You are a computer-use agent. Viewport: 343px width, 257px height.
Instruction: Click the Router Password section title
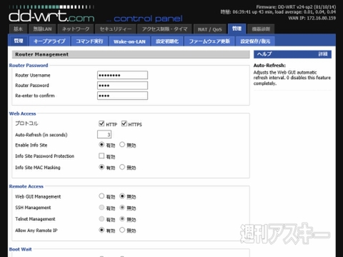click(29, 65)
